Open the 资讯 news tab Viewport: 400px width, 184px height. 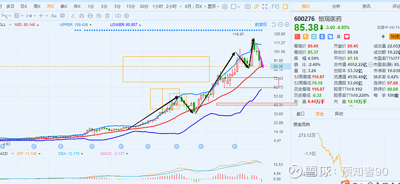click(x=366, y=6)
